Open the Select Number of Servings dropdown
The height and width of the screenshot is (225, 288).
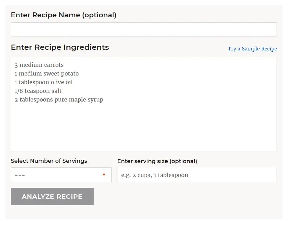click(x=61, y=175)
